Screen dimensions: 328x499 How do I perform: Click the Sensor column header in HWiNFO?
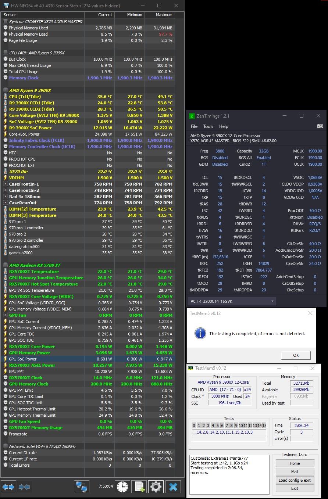point(43,15)
